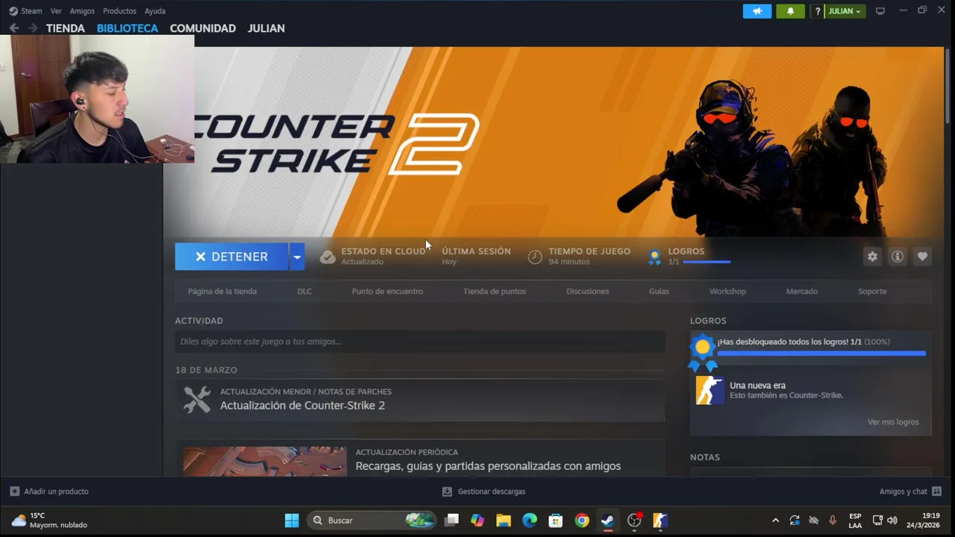Open the Discusiones link
This screenshot has height=537, width=955.
click(587, 291)
